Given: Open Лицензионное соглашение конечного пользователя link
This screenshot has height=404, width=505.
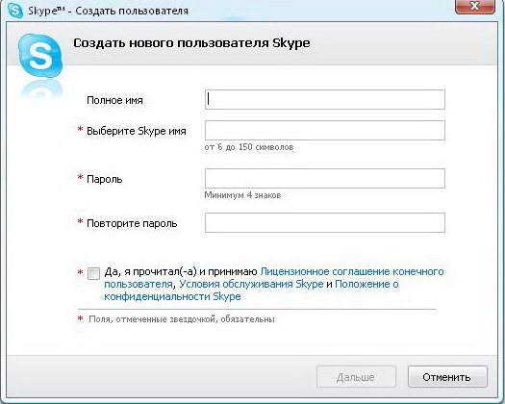Looking at the screenshot, I should tap(352, 272).
